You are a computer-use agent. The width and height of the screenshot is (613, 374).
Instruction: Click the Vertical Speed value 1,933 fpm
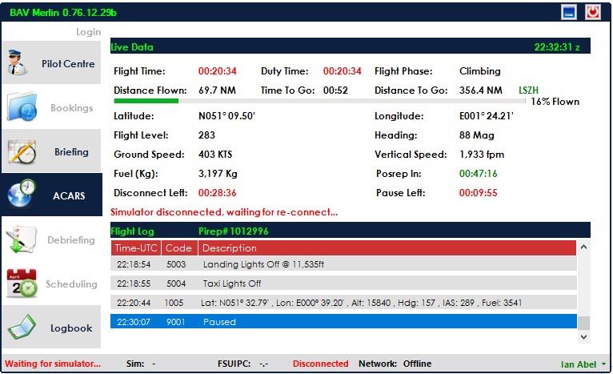(x=482, y=155)
